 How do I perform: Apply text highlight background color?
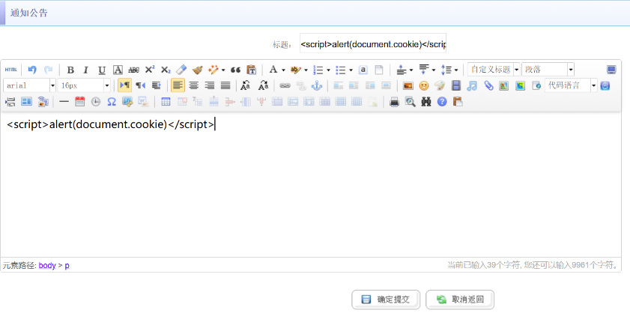[296, 70]
